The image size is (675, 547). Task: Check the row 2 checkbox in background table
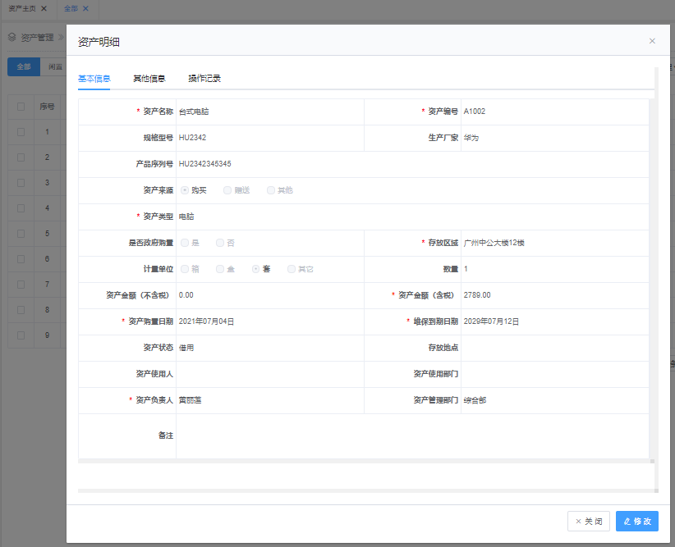pos(21,157)
